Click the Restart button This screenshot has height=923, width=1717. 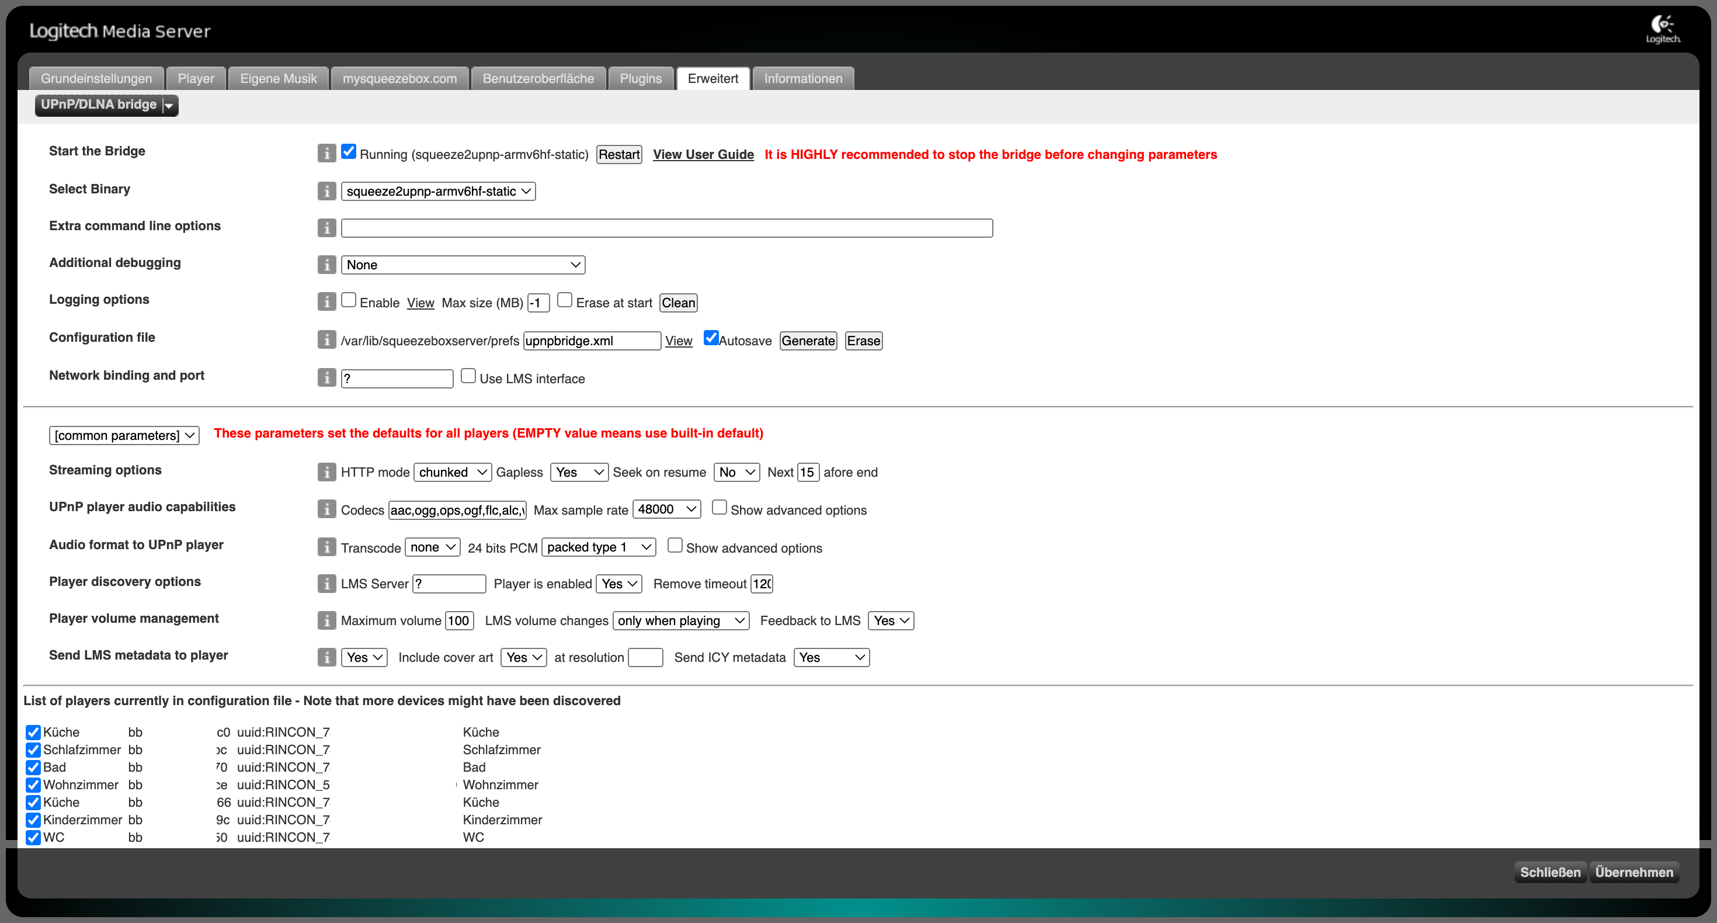click(618, 155)
